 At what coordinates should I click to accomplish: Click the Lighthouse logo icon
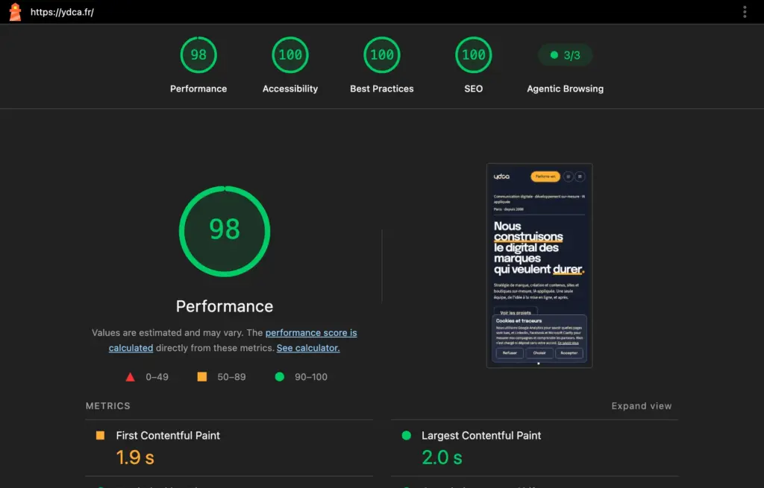click(15, 12)
